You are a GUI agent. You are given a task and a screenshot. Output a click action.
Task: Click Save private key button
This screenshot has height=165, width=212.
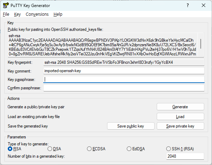(x=180, y=126)
